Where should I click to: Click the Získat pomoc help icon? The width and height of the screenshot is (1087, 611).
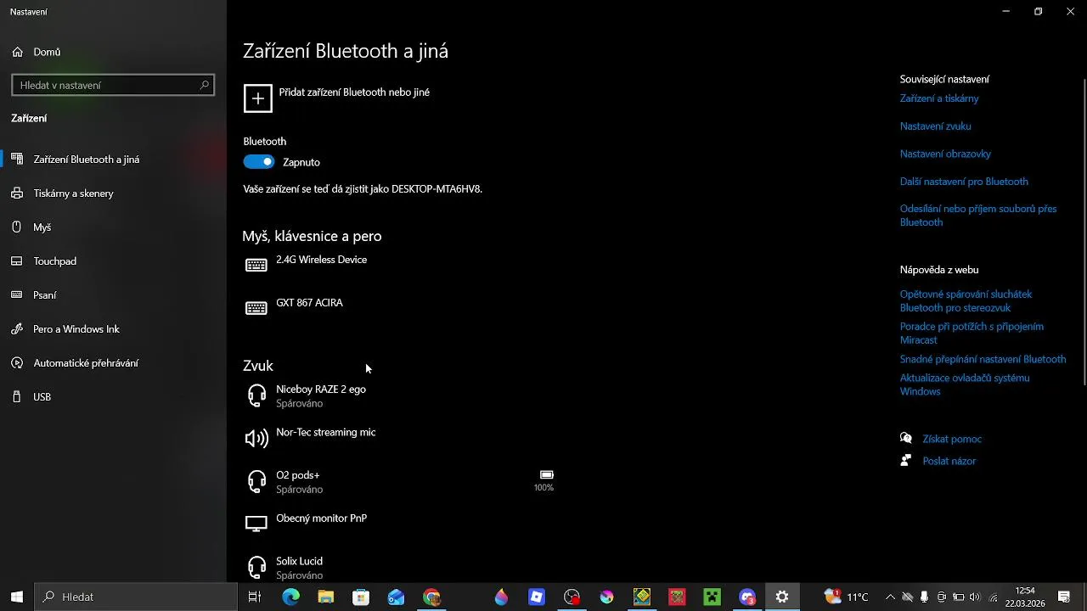906,439
